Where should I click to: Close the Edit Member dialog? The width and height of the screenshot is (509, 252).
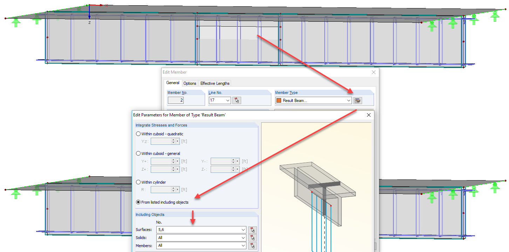[x=373, y=72]
